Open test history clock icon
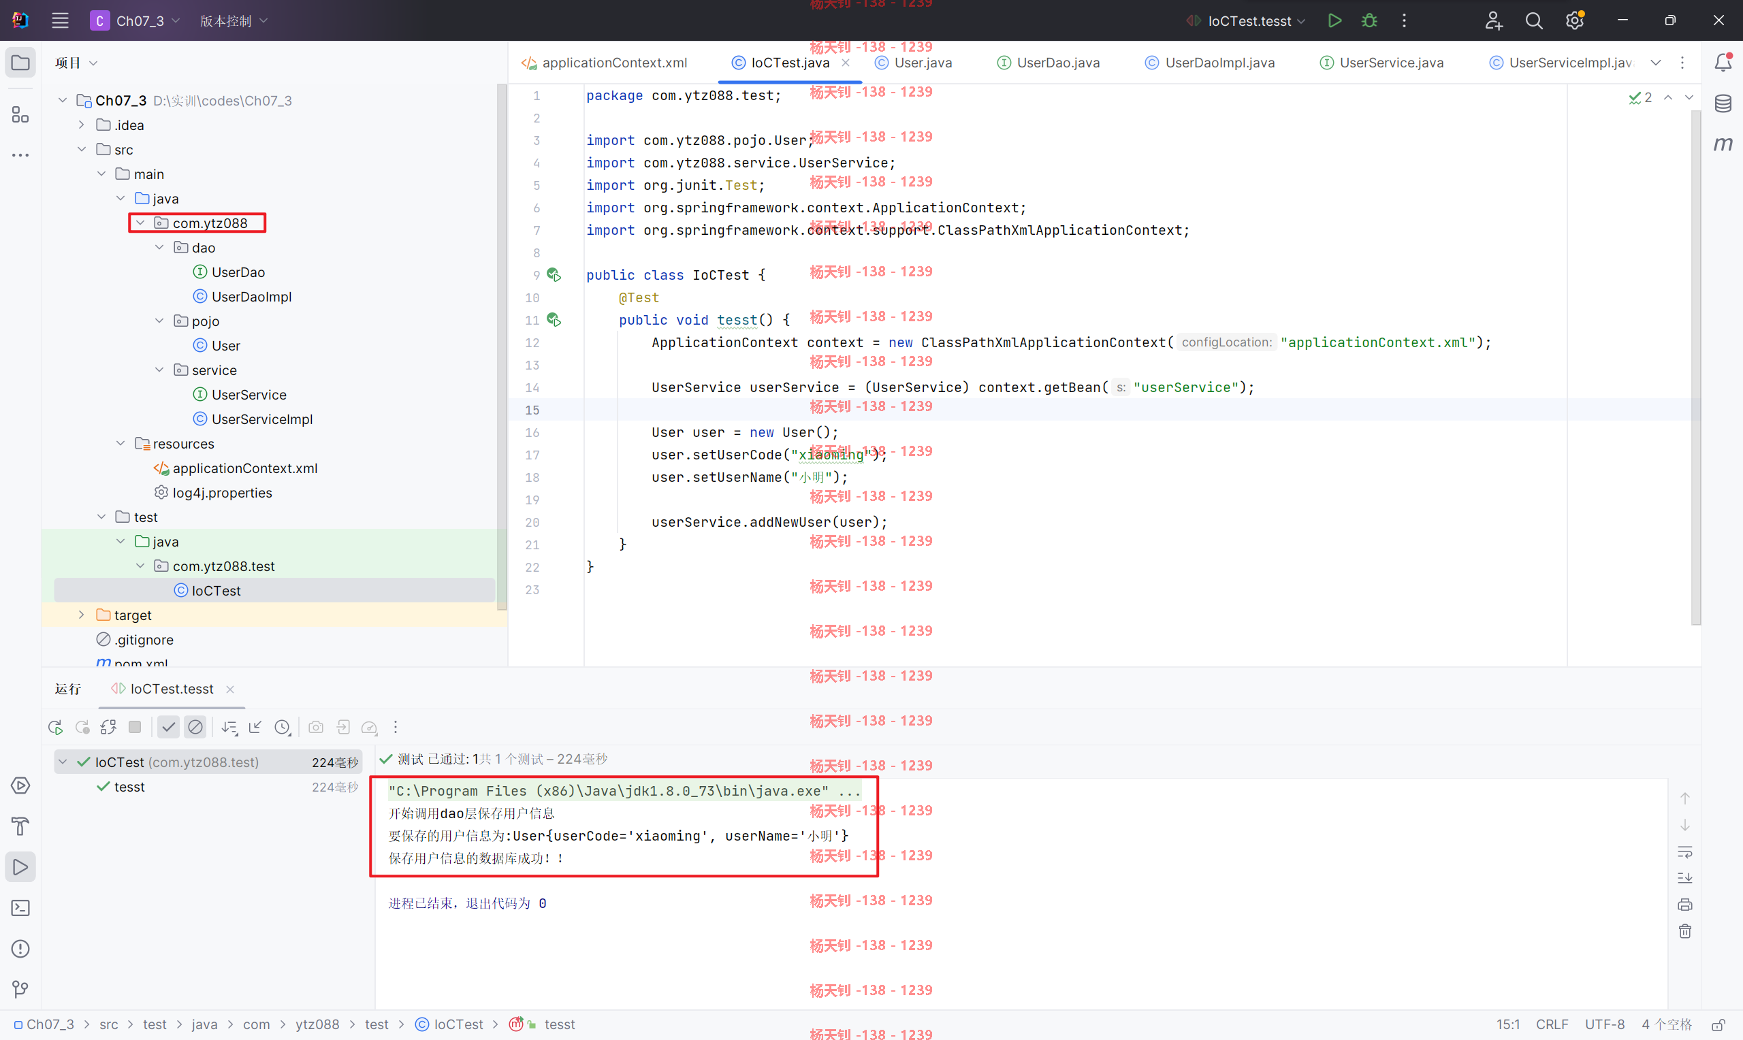The width and height of the screenshot is (1743, 1040). pyautogui.click(x=283, y=727)
